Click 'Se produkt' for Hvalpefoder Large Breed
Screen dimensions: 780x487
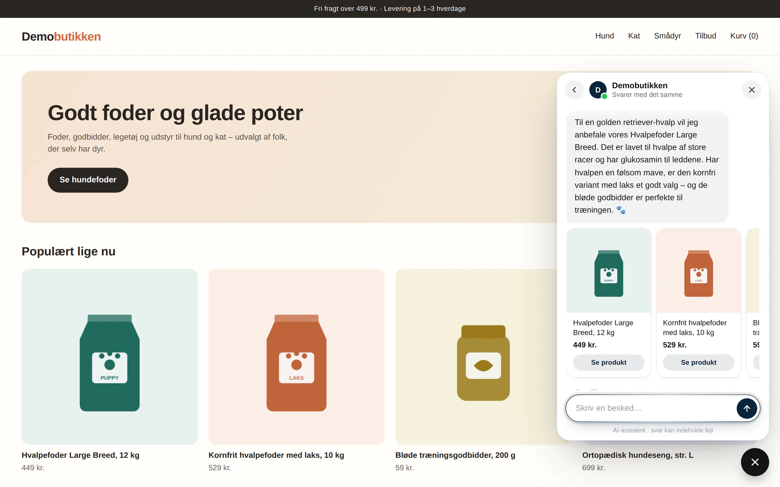point(608,362)
